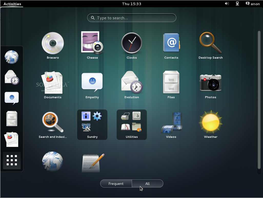The height and width of the screenshot is (198, 263).
Task: Open Empathy from the dash
Action: coord(12,98)
